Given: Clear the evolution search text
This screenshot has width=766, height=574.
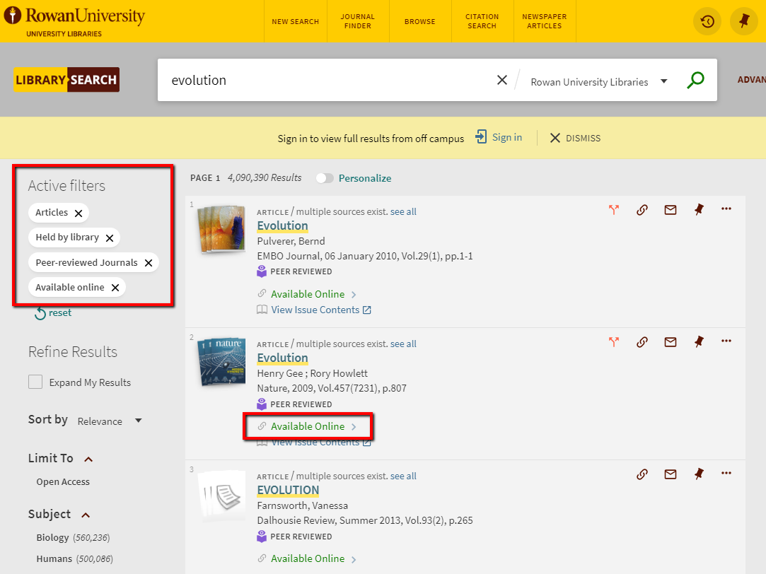Looking at the screenshot, I should 501,80.
